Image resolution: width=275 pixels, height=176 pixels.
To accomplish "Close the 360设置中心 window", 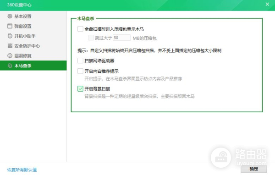I will (x=267, y=4).
